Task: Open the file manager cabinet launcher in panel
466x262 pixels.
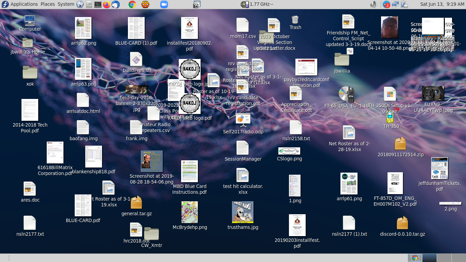Action: (x=89, y=4)
